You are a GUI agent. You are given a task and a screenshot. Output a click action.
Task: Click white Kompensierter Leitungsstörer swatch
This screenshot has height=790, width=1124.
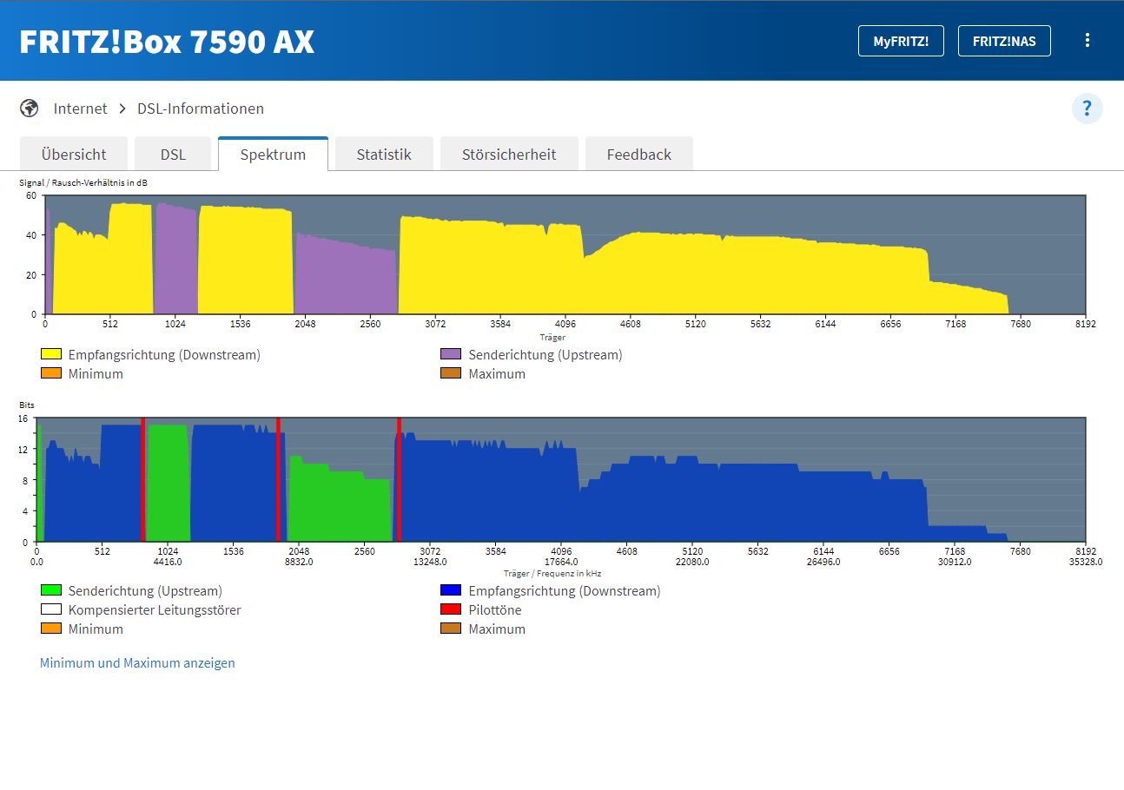(51, 609)
